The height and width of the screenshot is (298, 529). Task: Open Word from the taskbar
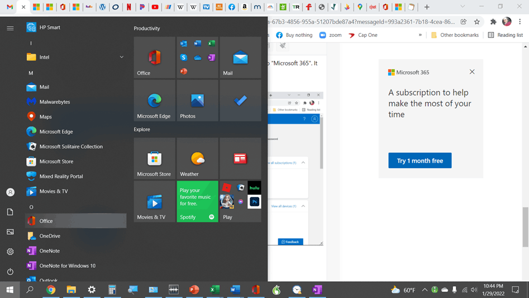235,290
